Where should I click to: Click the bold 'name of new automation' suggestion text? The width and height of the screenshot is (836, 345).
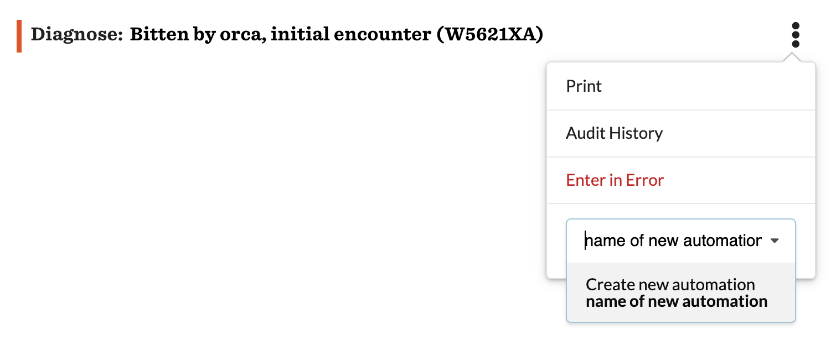coord(677,302)
